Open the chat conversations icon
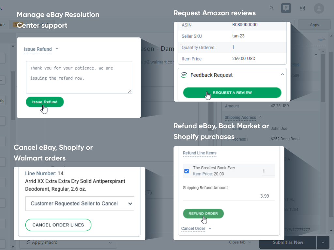Screen dimensions: 334x250 click(x=286, y=8)
